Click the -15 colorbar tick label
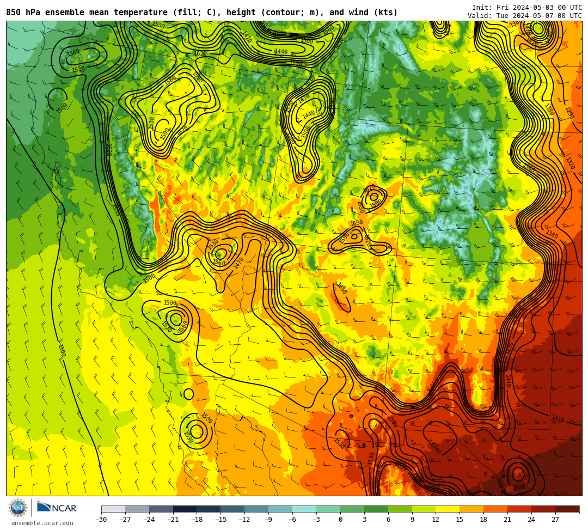The image size is (588, 530). tap(221, 520)
